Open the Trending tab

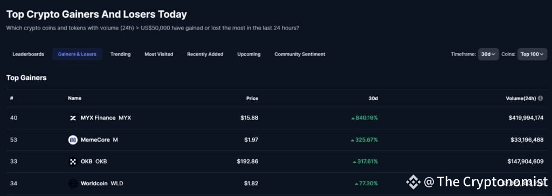(120, 54)
